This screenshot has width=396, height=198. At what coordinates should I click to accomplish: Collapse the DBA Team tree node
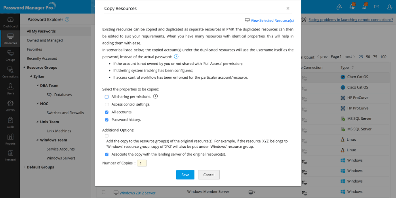click(37, 86)
